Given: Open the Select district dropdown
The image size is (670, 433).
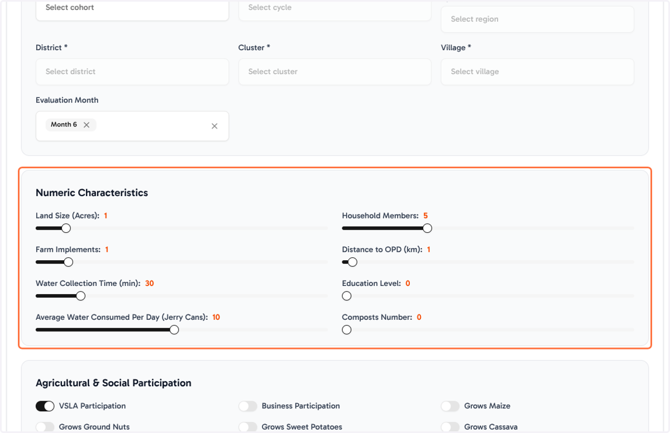Looking at the screenshot, I should pyautogui.click(x=132, y=72).
